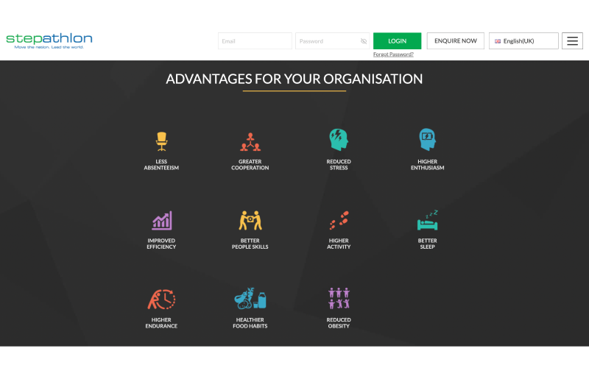
Task: Click the 'LESS ABSENTEEISM' label
Action: tap(161, 165)
